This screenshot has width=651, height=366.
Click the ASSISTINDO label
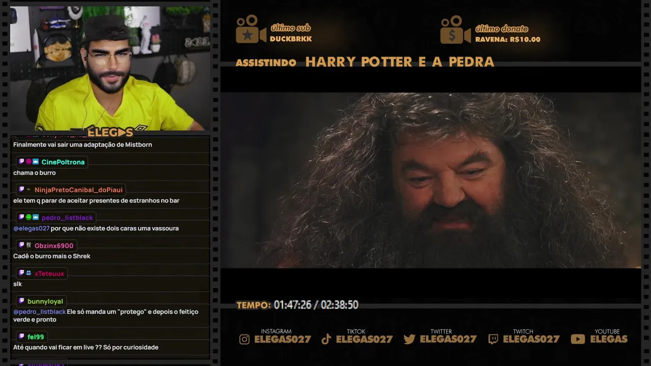click(266, 63)
